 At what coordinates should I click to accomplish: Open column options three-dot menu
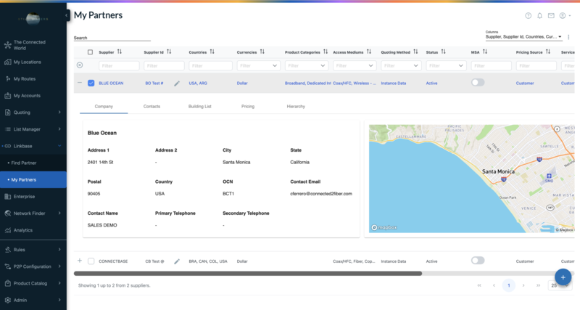(x=569, y=37)
